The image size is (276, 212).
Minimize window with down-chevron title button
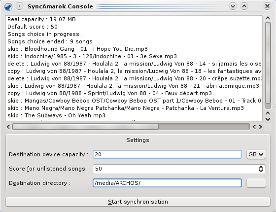pyautogui.click(x=233, y=6)
